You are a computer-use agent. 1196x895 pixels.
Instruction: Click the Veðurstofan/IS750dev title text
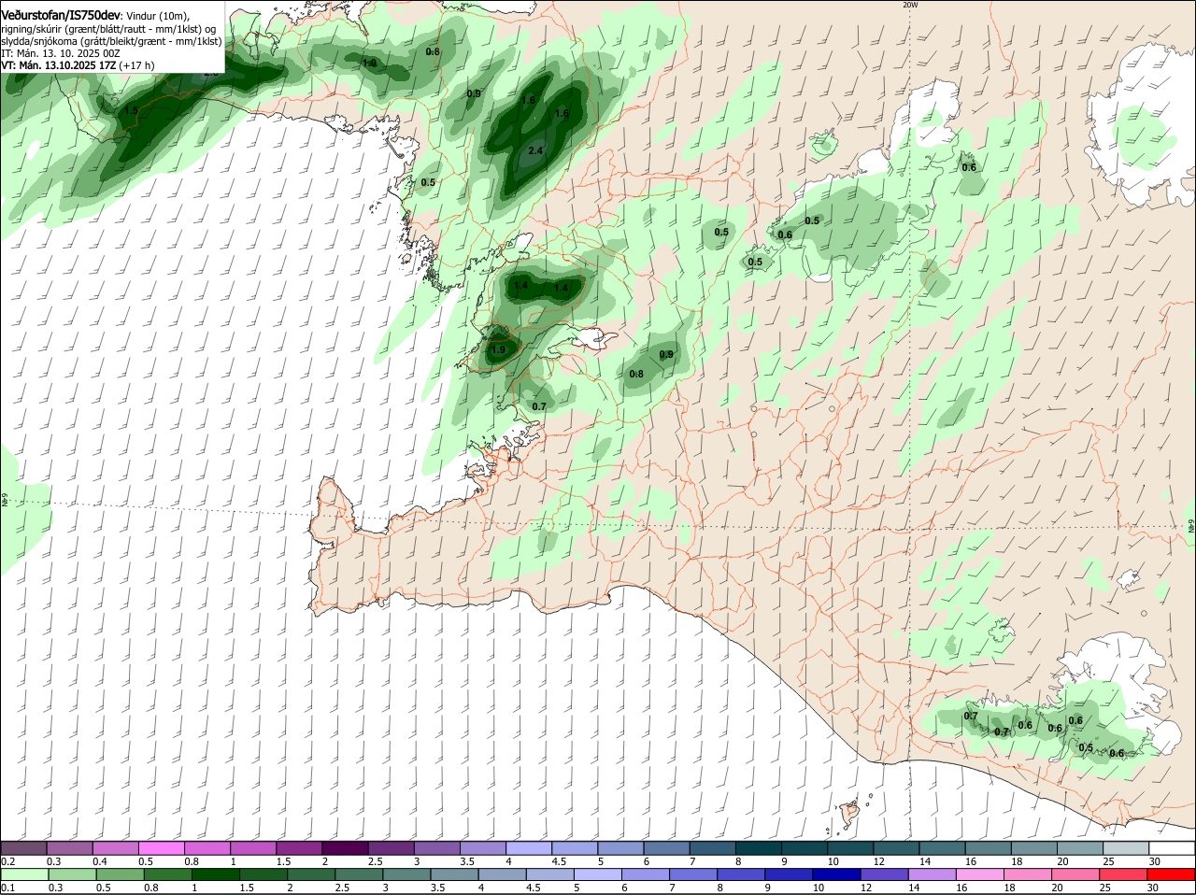pyautogui.click(x=61, y=17)
